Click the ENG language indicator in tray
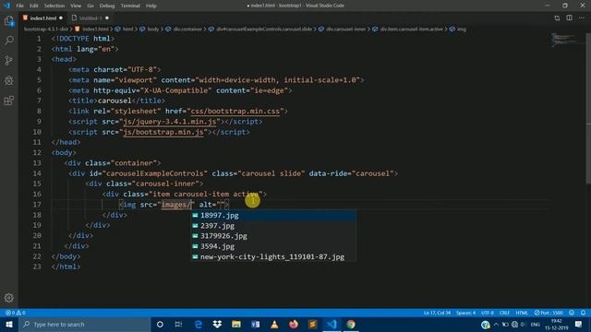Screen dimensions: 591x332 (x=536, y=324)
